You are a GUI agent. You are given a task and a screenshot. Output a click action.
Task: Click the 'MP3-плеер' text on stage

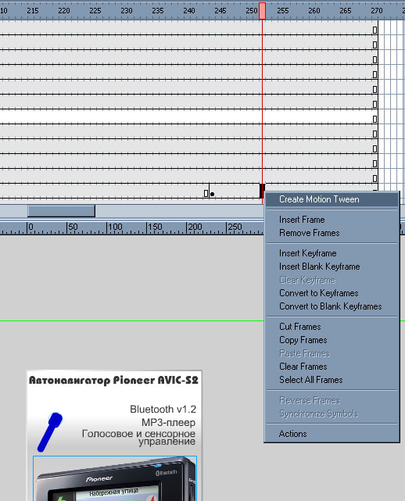[x=168, y=422]
